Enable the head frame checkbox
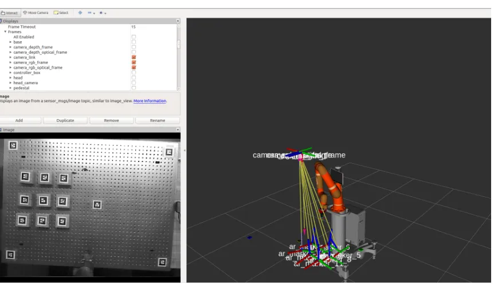Viewport: 494px width, 284px height. point(134,77)
